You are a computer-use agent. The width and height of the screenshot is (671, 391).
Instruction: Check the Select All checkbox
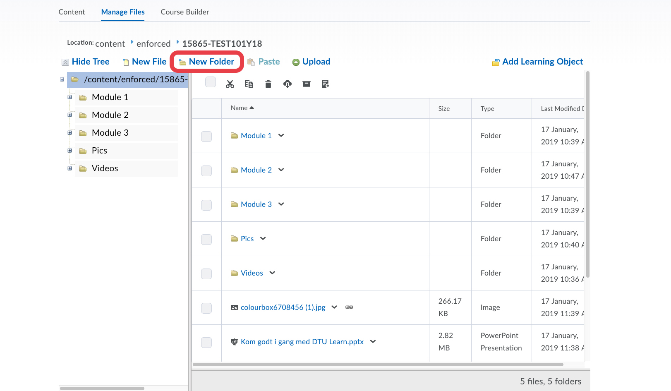[211, 82]
